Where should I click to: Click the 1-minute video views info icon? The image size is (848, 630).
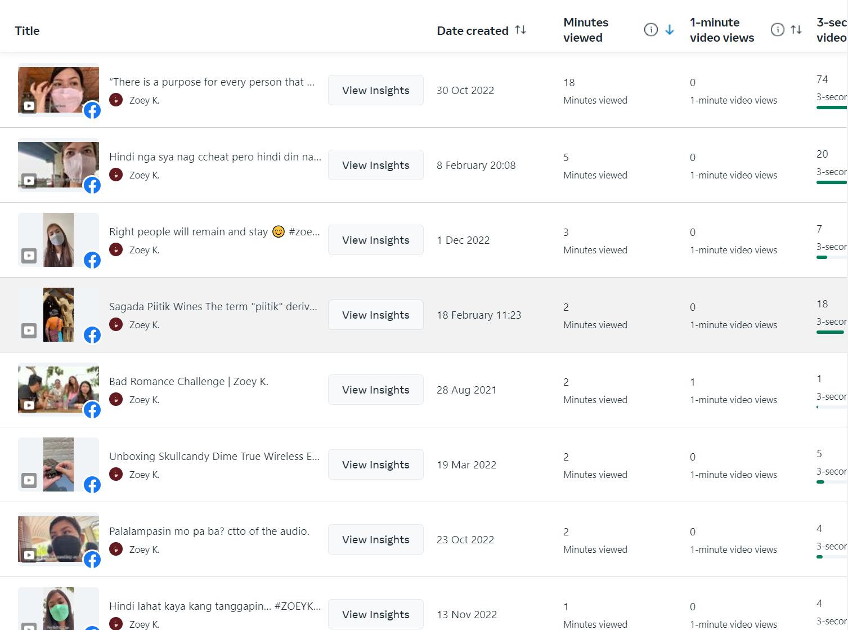click(777, 30)
